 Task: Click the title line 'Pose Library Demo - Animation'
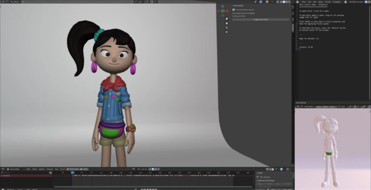(x=313, y=5)
